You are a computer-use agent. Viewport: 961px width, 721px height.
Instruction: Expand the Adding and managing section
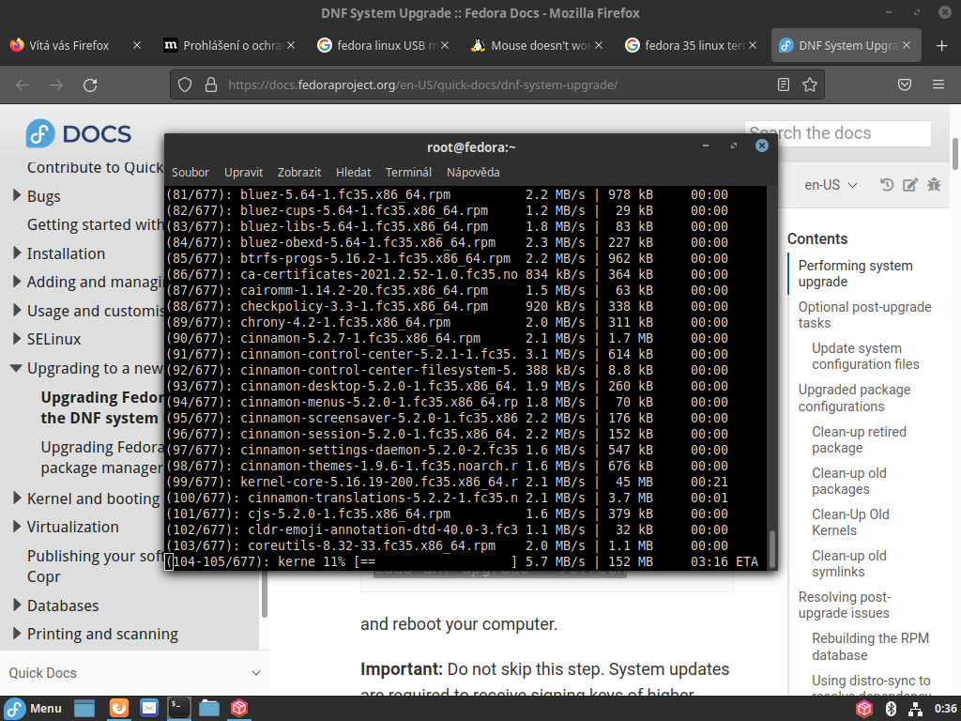click(x=17, y=282)
